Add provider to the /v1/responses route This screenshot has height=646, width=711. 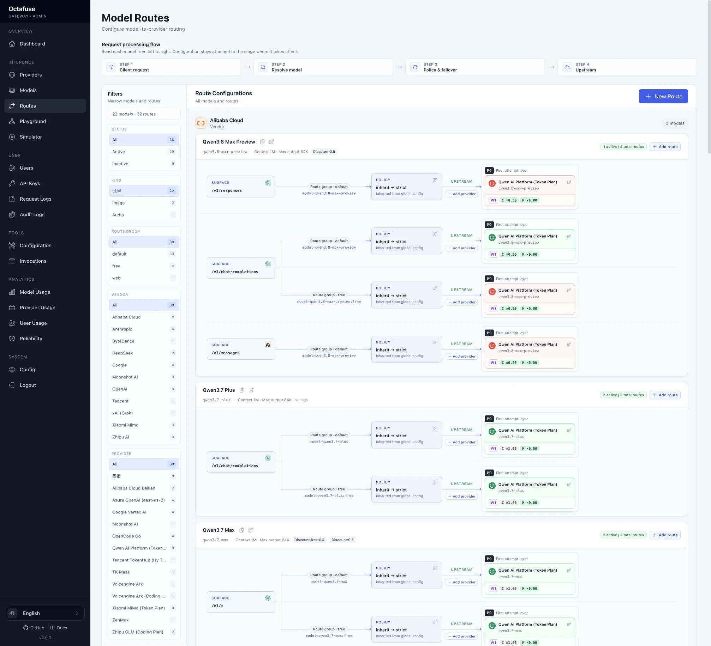point(462,194)
